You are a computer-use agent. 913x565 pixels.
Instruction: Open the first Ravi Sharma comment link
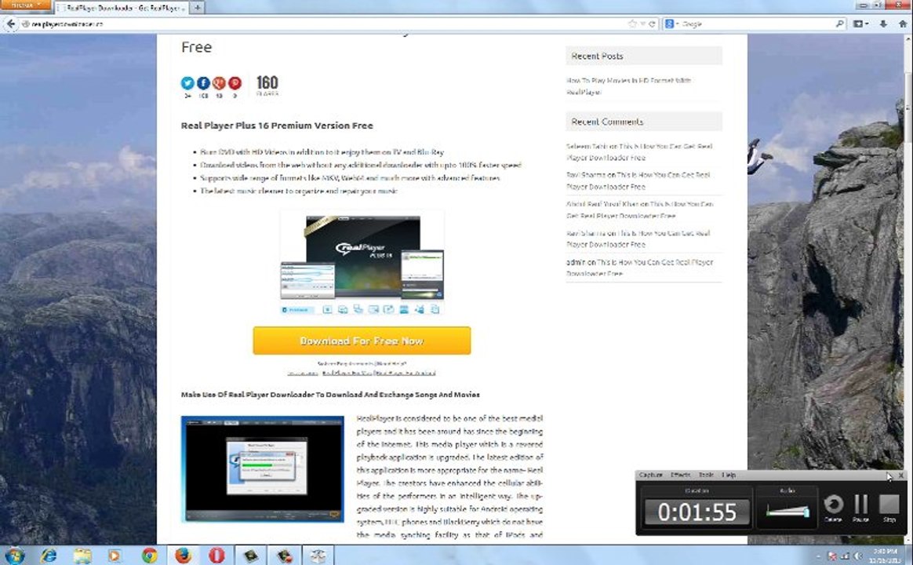[638, 180]
